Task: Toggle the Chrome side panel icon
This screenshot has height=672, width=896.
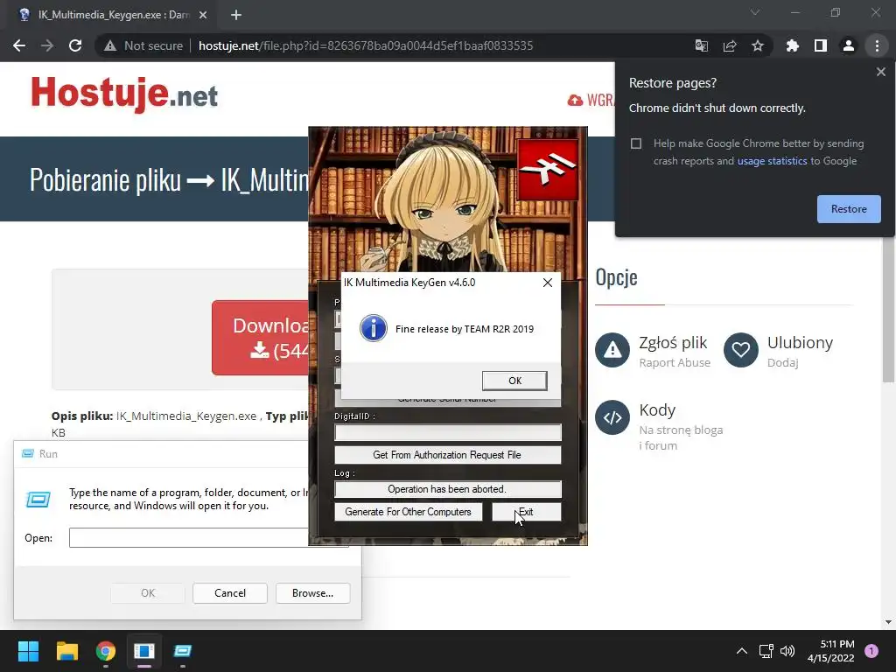Action: (821, 45)
